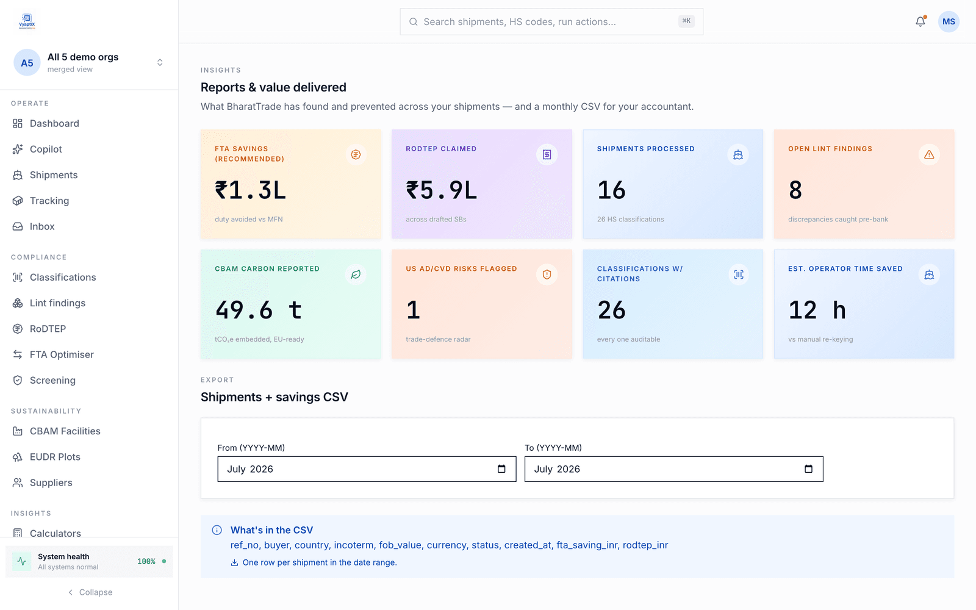Click the Shipments ship icon in sidebar
This screenshot has width=976, height=610.
[18, 175]
